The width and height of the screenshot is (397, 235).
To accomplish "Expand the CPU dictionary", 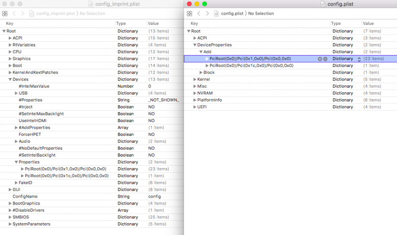I will pyautogui.click(x=10, y=52).
